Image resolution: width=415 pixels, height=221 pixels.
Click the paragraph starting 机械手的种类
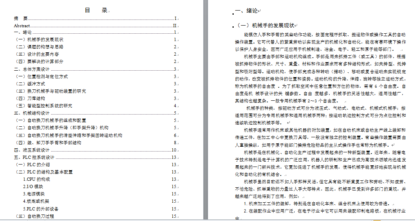pyautogui.click(x=320, y=115)
